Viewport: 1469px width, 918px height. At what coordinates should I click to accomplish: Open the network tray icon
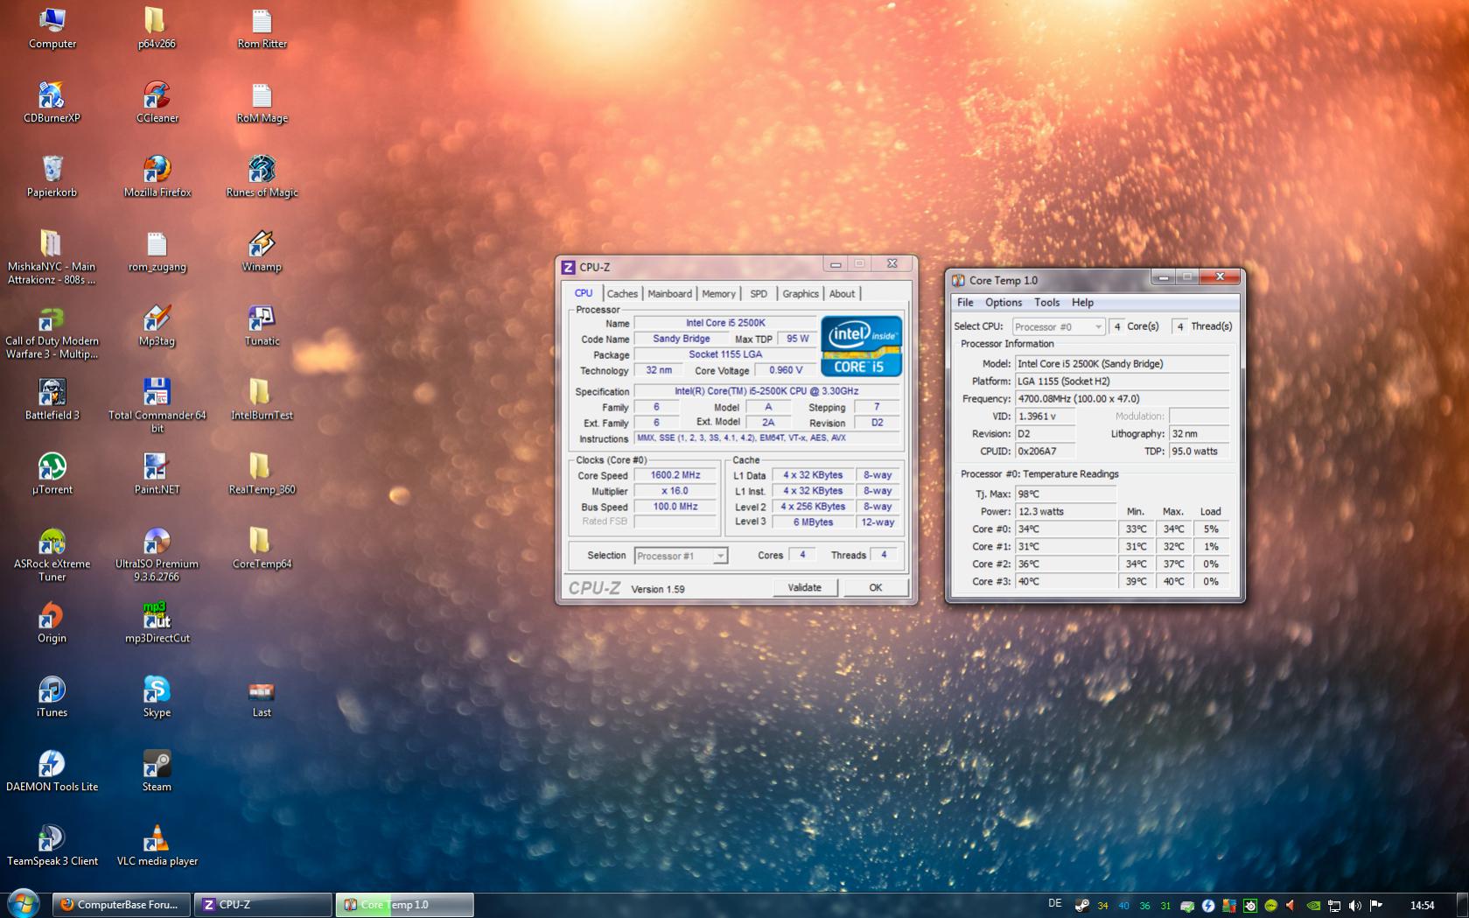click(x=1334, y=906)
